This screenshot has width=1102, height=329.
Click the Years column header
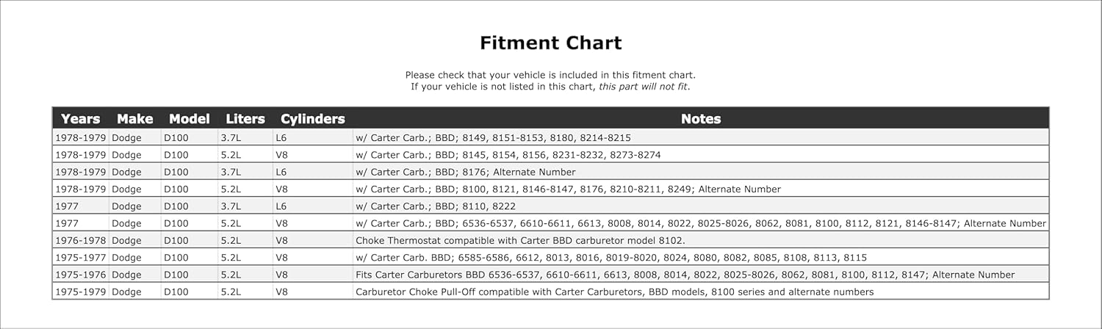81,119
